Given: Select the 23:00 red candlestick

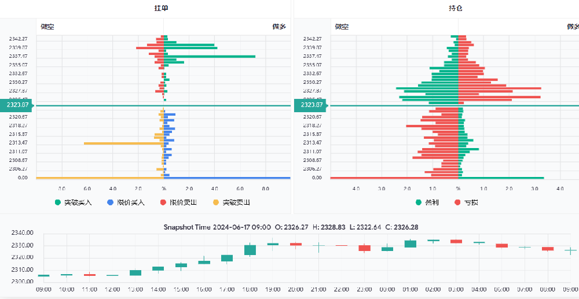Looking at the screenshot, I should tap(364, 248).
